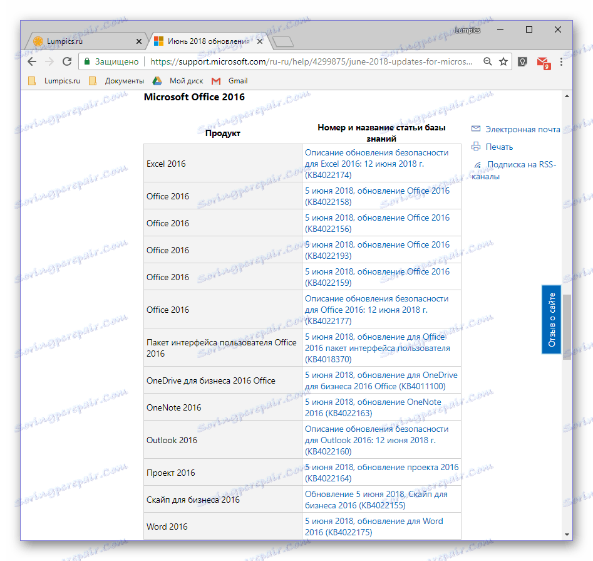This screenshot has width=593, height=561.
Task: Click the forward navigation arrow
Action: [49, 61]
